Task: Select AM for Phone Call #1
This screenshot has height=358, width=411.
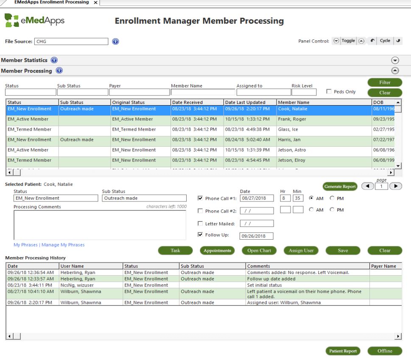Action: [311, 198]
